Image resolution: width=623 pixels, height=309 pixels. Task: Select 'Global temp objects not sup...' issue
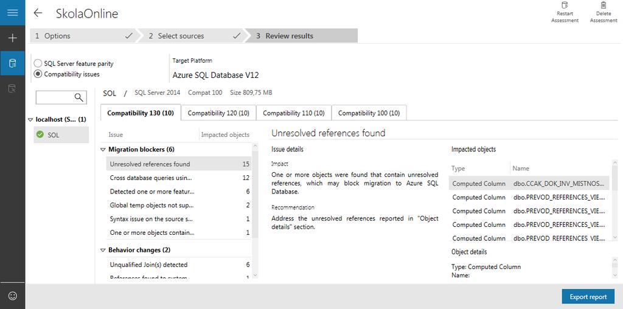coord(179,206)
